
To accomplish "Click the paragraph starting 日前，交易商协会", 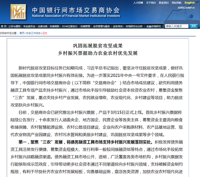I will pos(97,124).
